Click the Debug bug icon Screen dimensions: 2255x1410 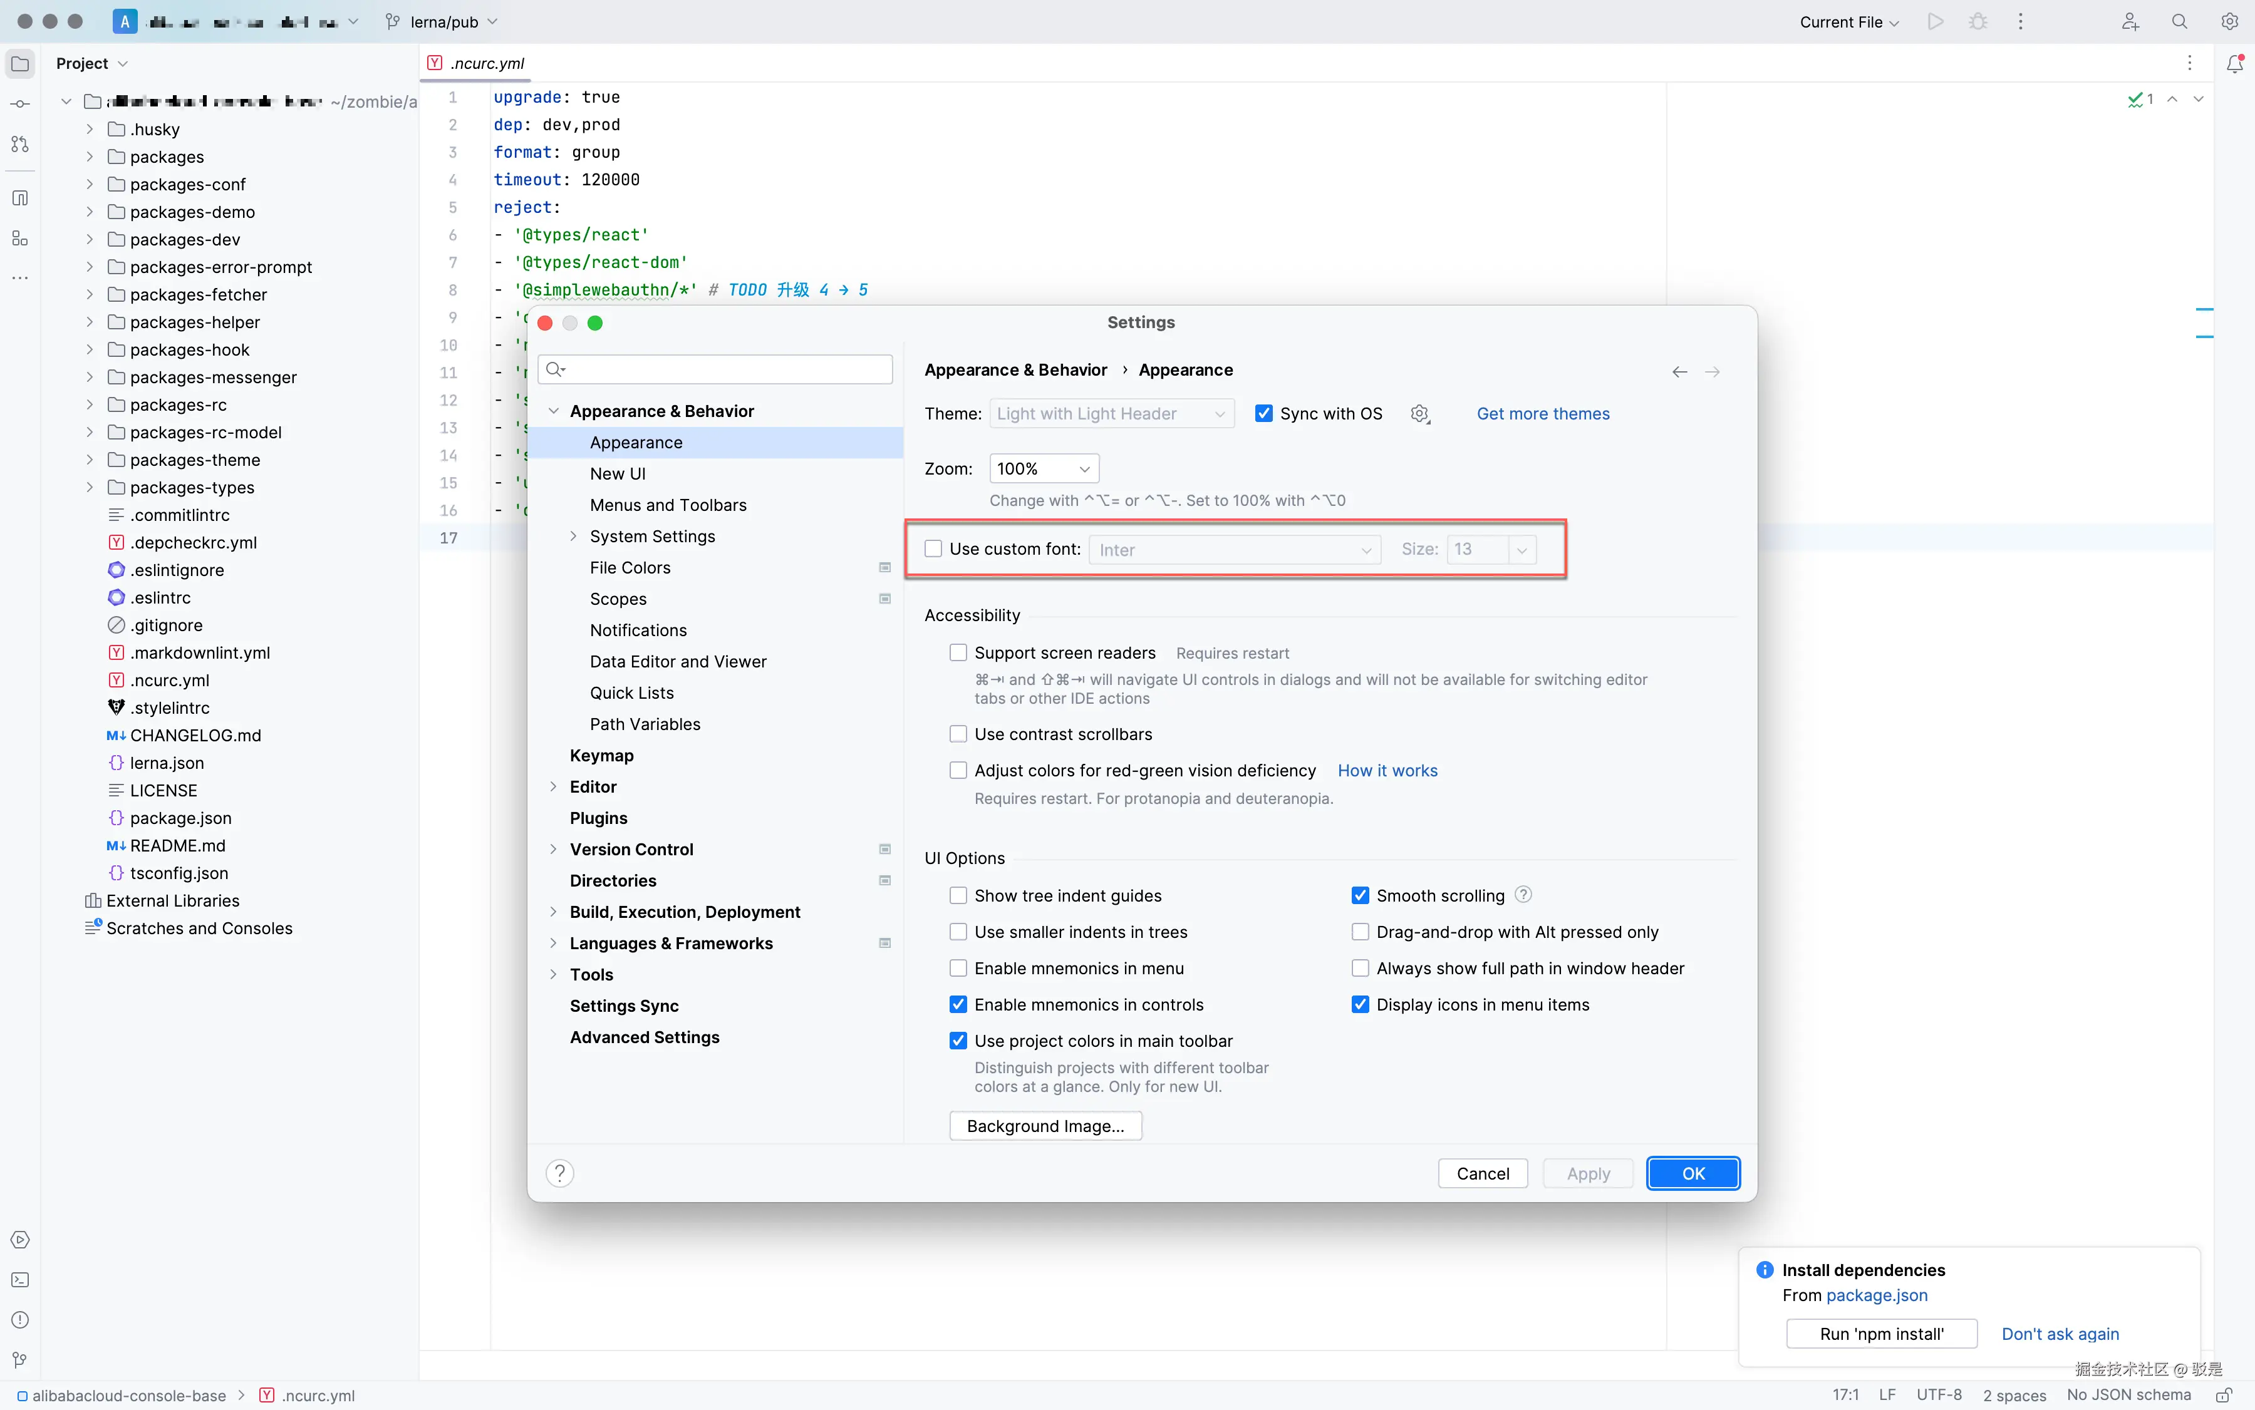point(1978,21)
